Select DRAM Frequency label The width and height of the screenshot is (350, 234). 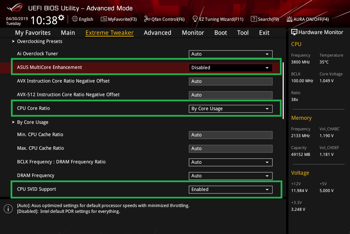coord(36,175)
